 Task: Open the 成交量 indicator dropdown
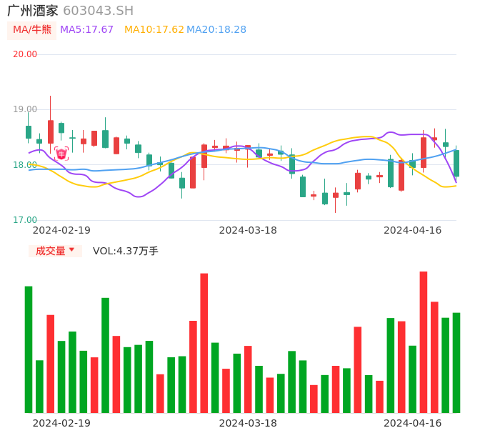[55, 251]
